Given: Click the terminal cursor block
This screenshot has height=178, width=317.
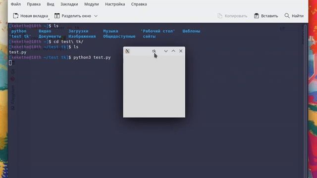Looking at the screenshot, I should tap(10, 63).
